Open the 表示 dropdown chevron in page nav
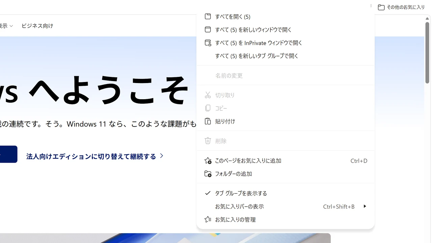 [11, 26]
